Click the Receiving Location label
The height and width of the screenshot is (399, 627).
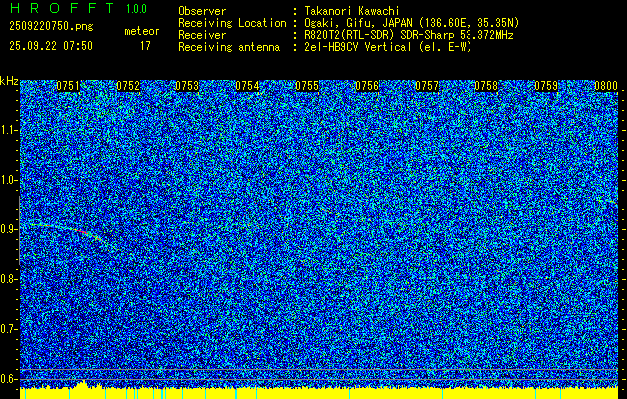tap(232, 23)
